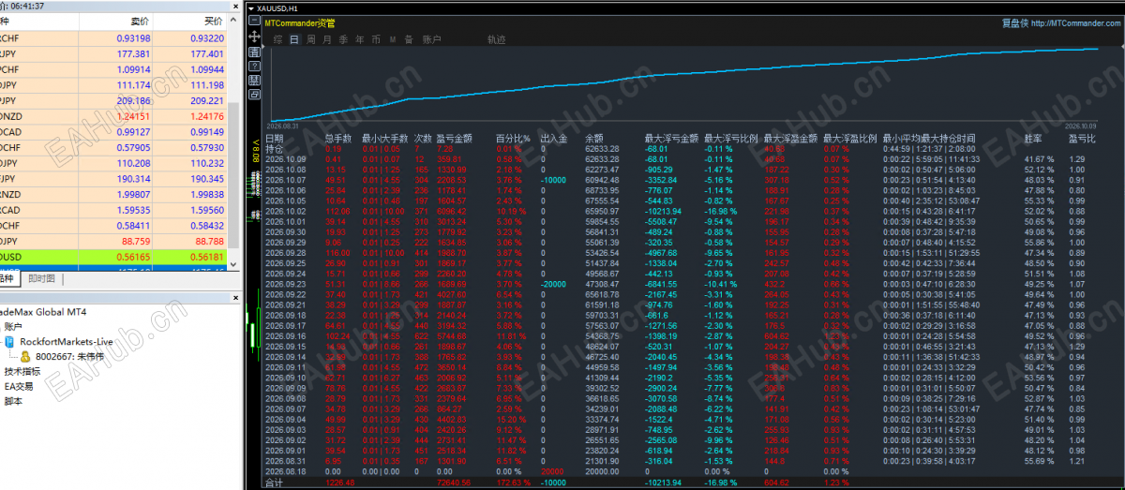Click the MTCommander资管 title label
Viewport: 1125px width, 490px height.
(x=299, y=22)
